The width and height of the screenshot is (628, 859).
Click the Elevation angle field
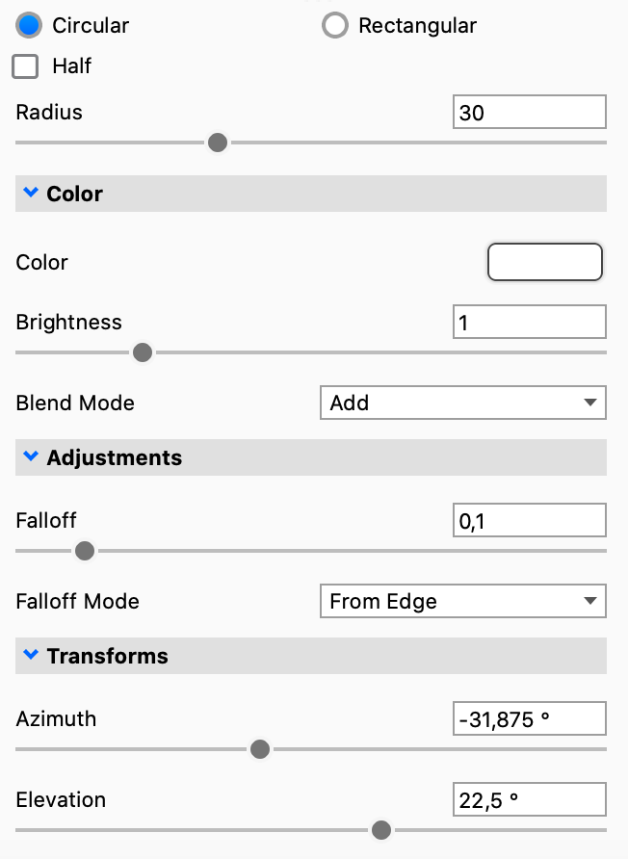point(529,799)
